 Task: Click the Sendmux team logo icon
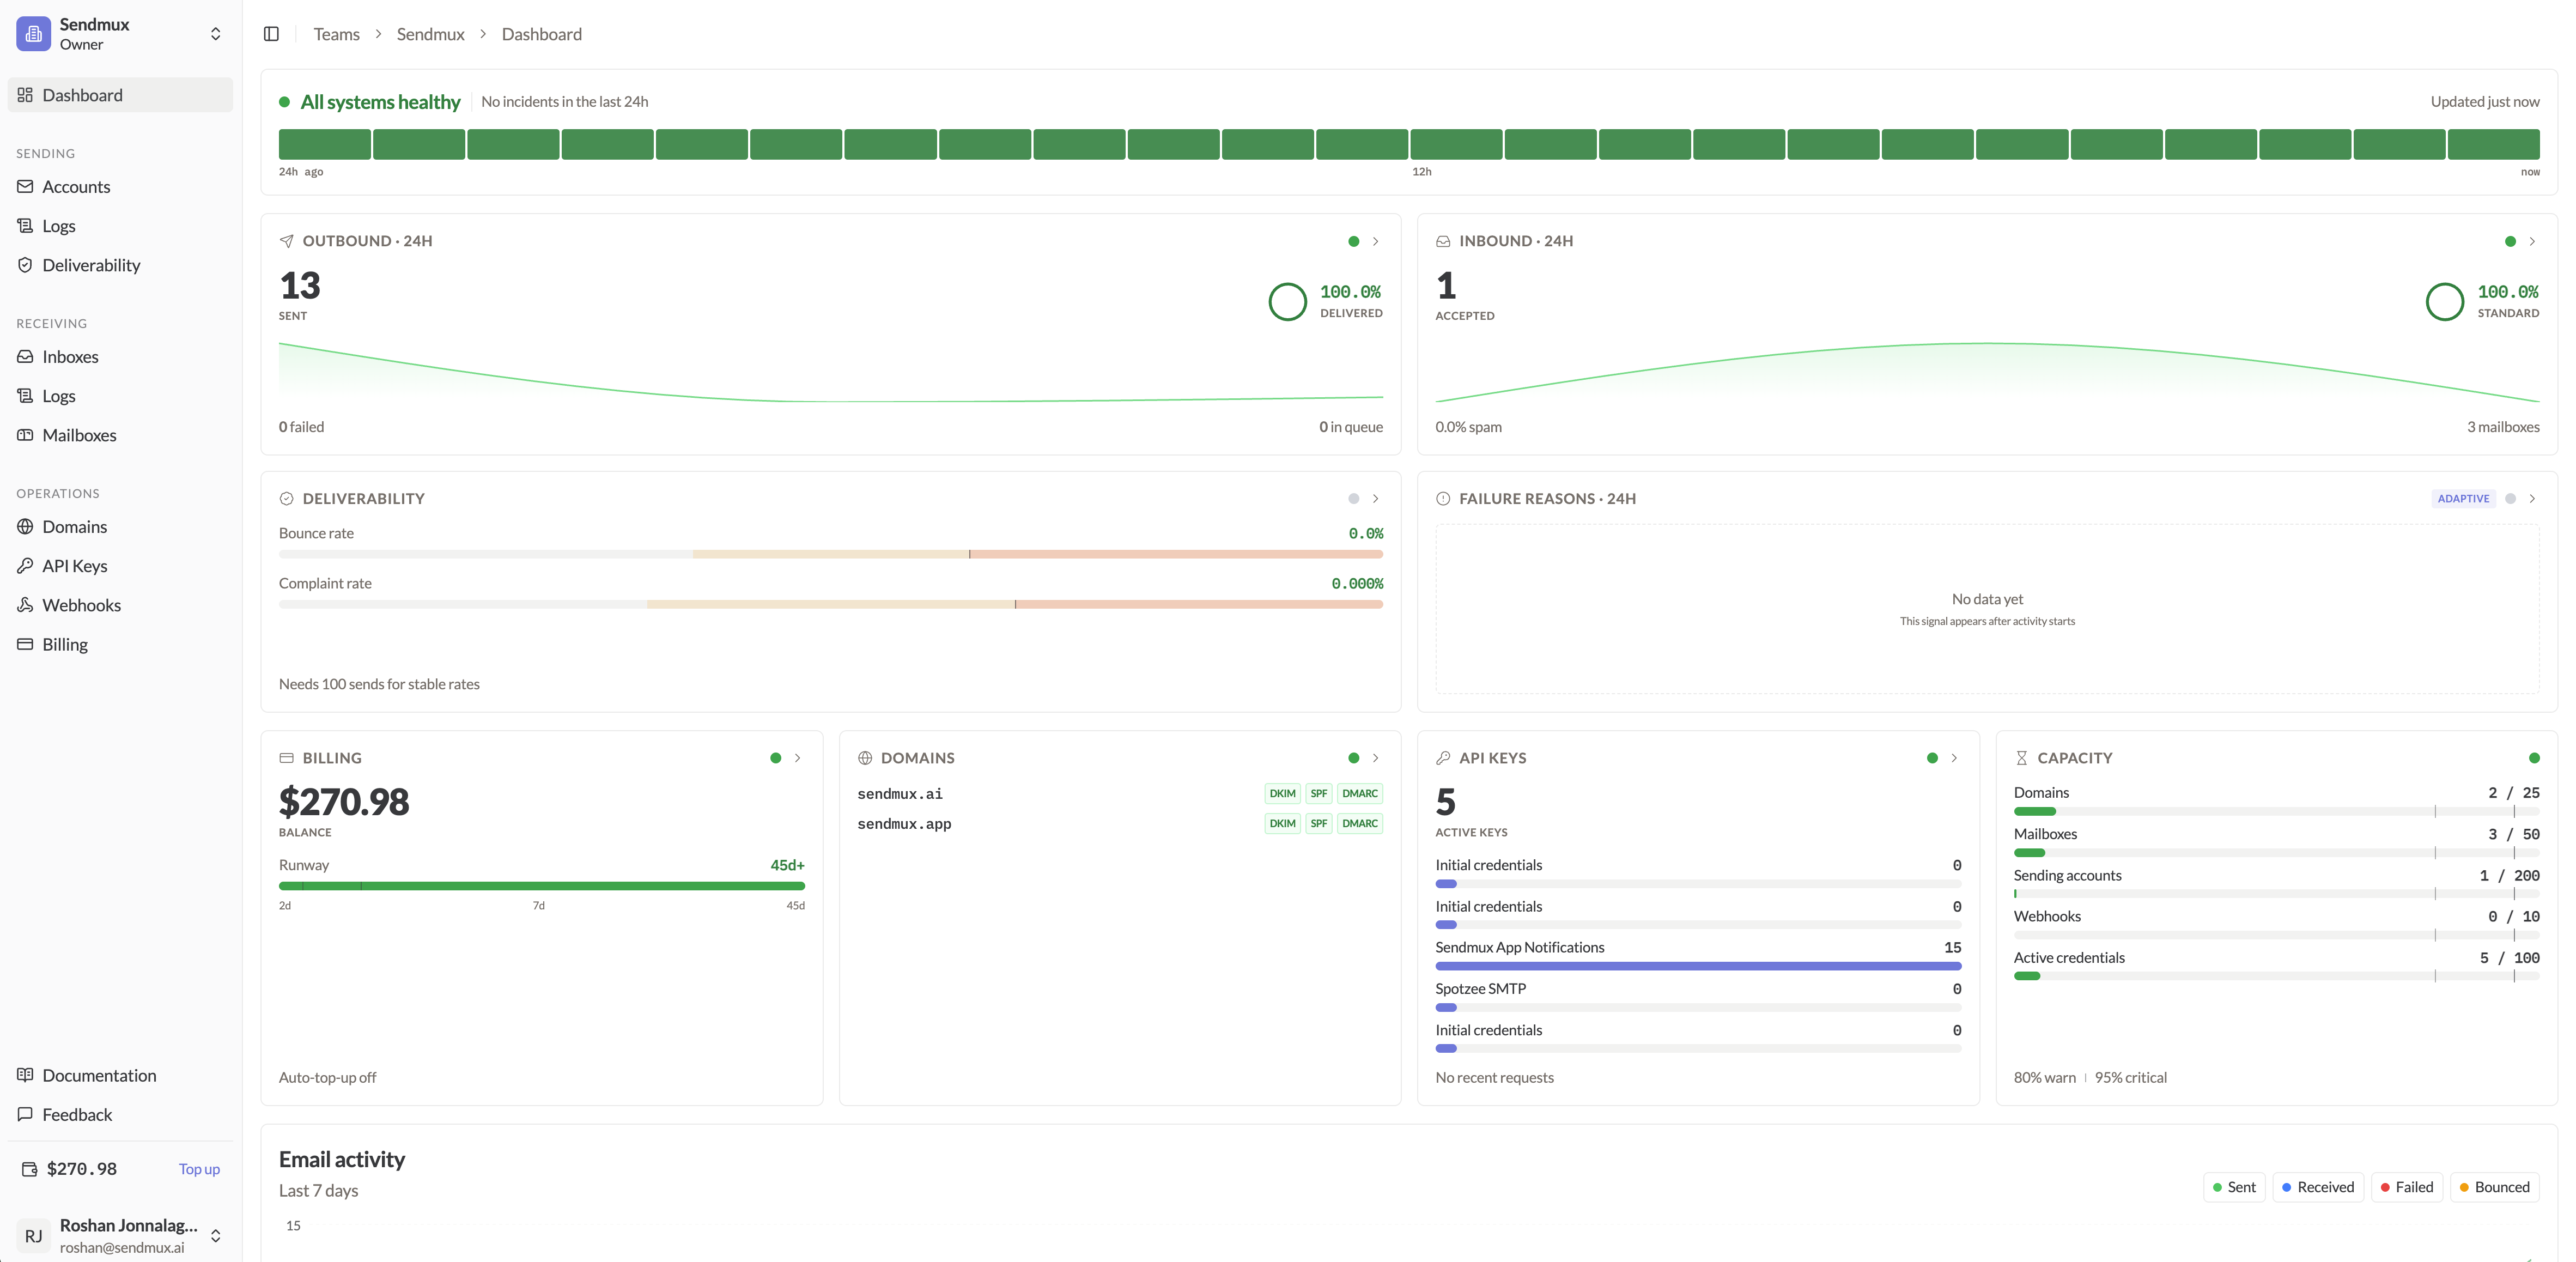33,34
